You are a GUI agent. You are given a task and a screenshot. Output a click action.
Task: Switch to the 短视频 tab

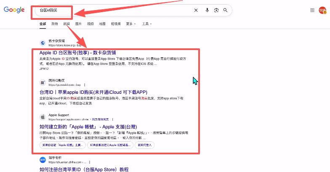tap(116, 24)
